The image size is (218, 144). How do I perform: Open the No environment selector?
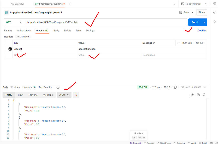point(194,4)
